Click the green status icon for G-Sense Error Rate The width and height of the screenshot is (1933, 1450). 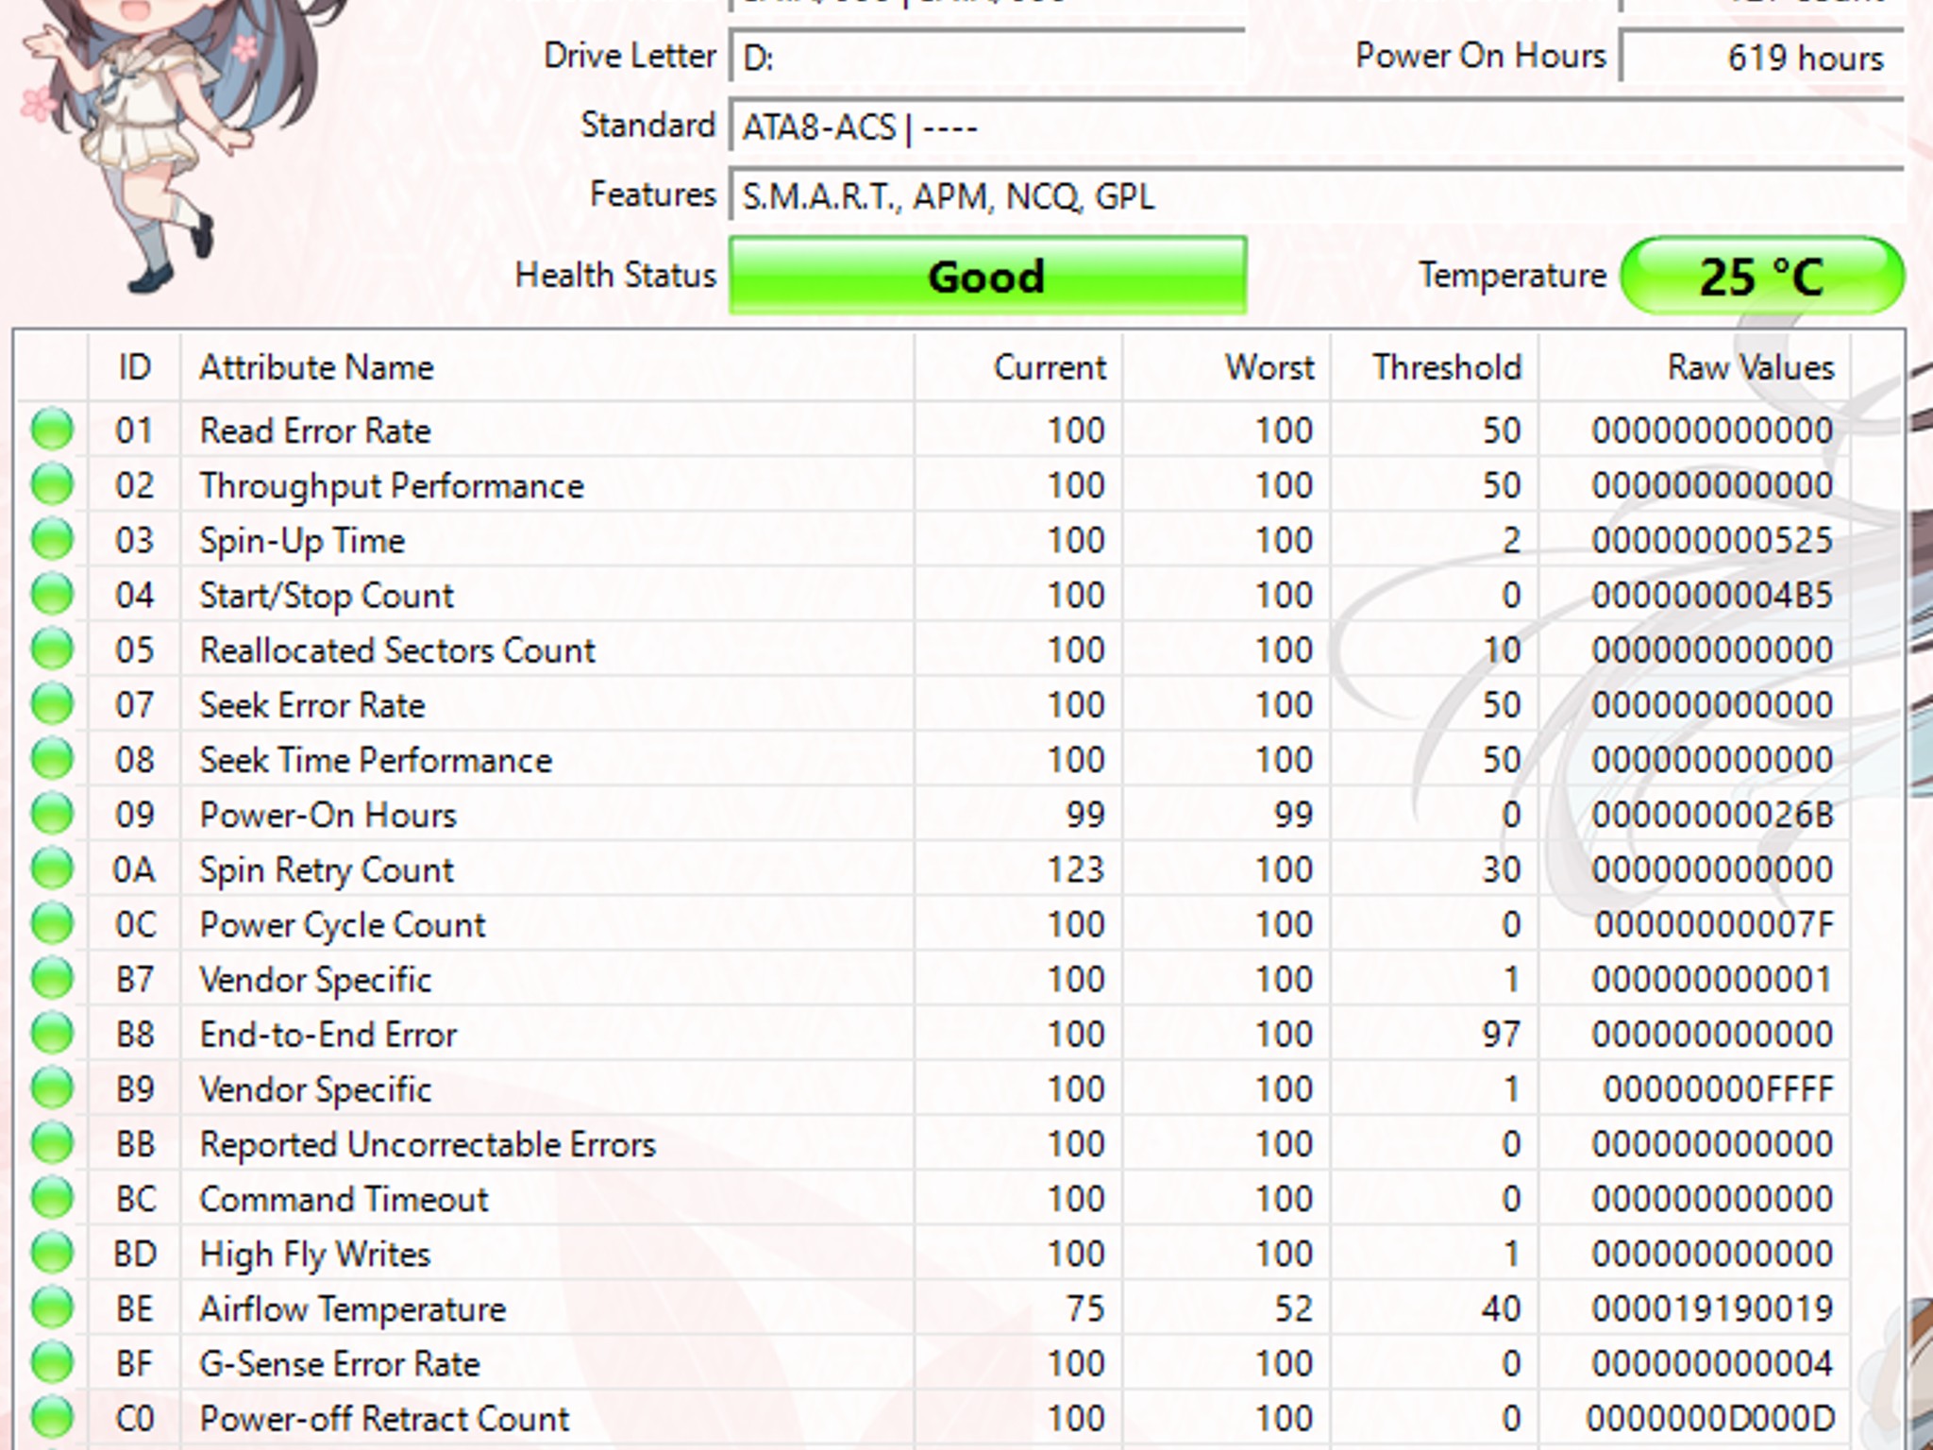click(x=52, y=1363)
